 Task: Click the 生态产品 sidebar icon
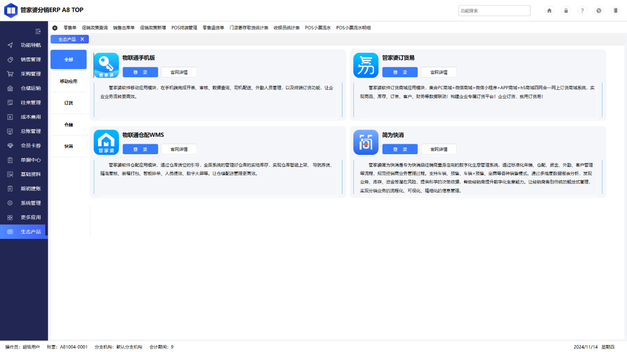click(x=10, y=232)
